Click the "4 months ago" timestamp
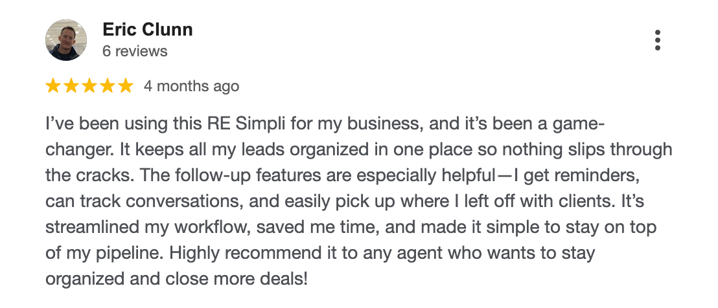Image resolution: width=718 pixels, height=308 pixels. click(191, 86)
